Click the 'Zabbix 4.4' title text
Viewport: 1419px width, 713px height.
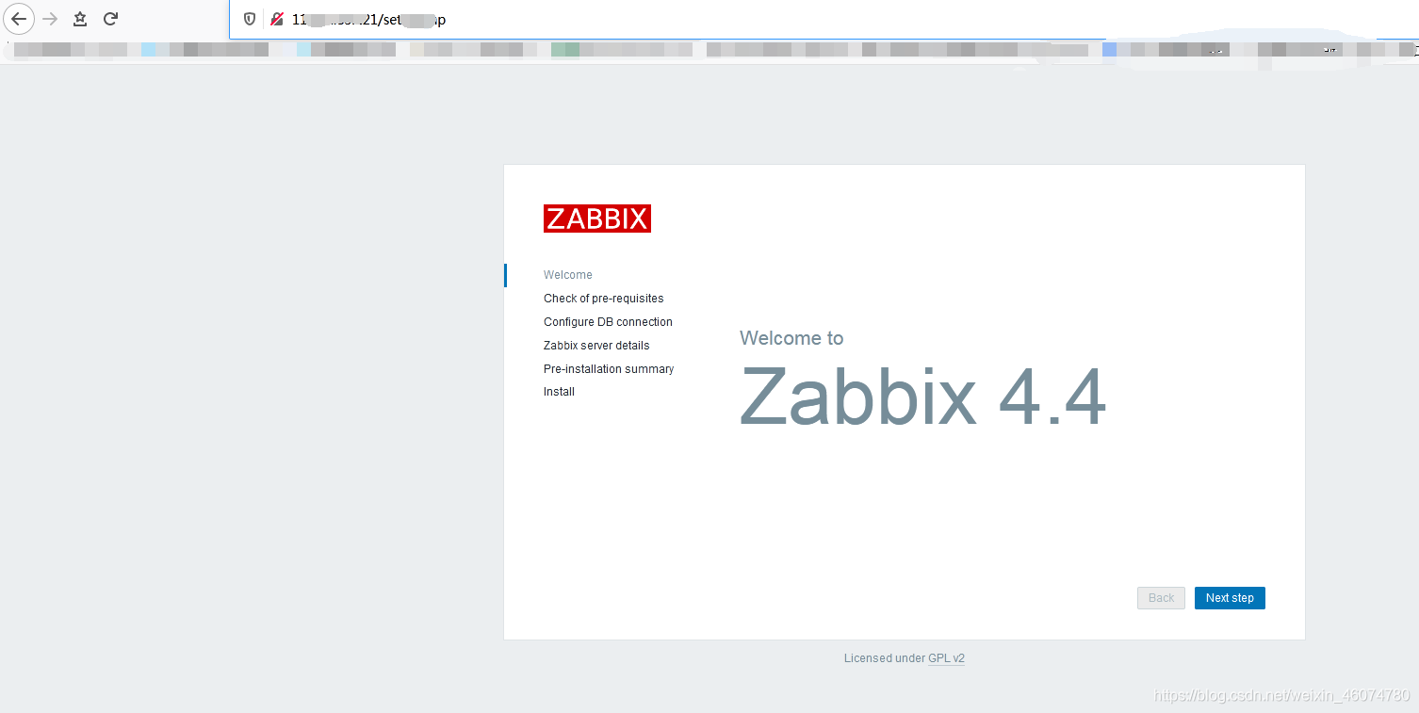point(922,397)
